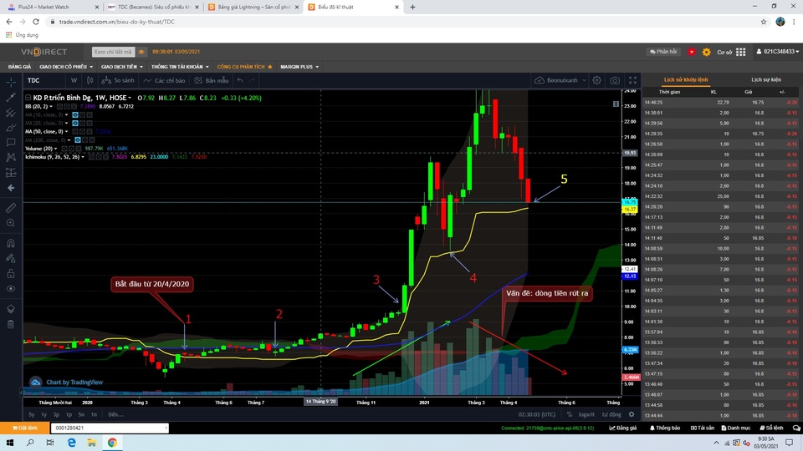Image resolution: width=803 pixels, height=451 pixels.
Task: Open account 021C348433 dropdown
Action: 778,52
